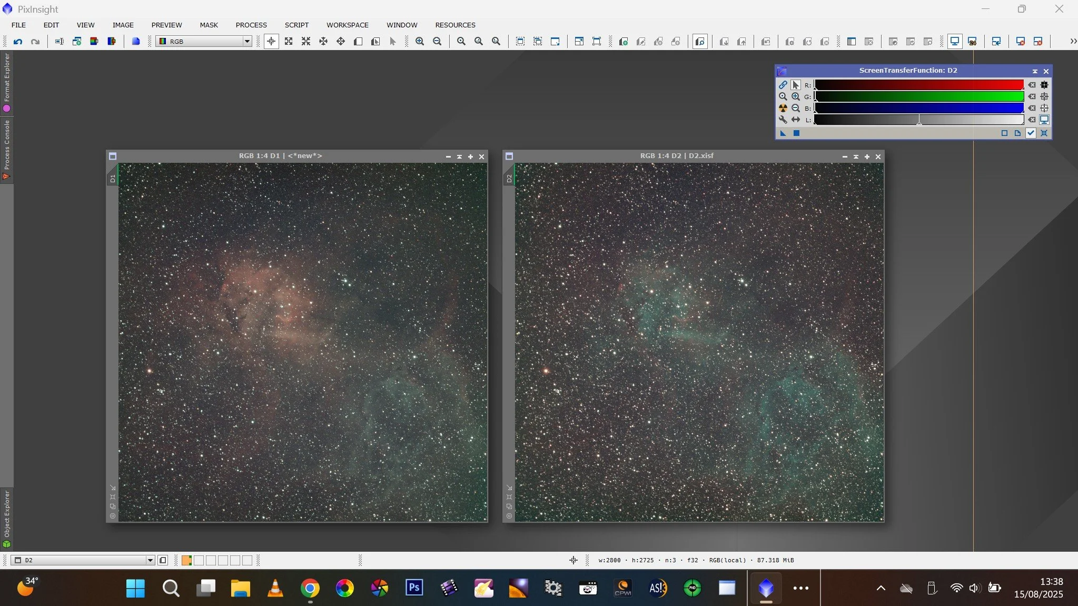Open the PROCESS menu
The width and height of the screenshot is (1078, 606).
point(251,25)
